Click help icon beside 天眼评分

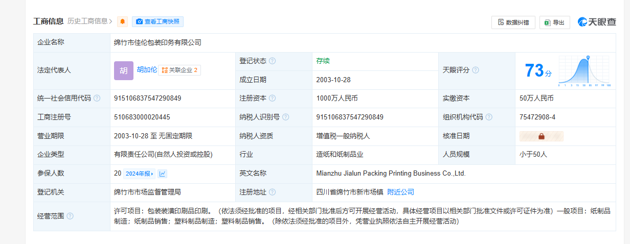point(476,70)
